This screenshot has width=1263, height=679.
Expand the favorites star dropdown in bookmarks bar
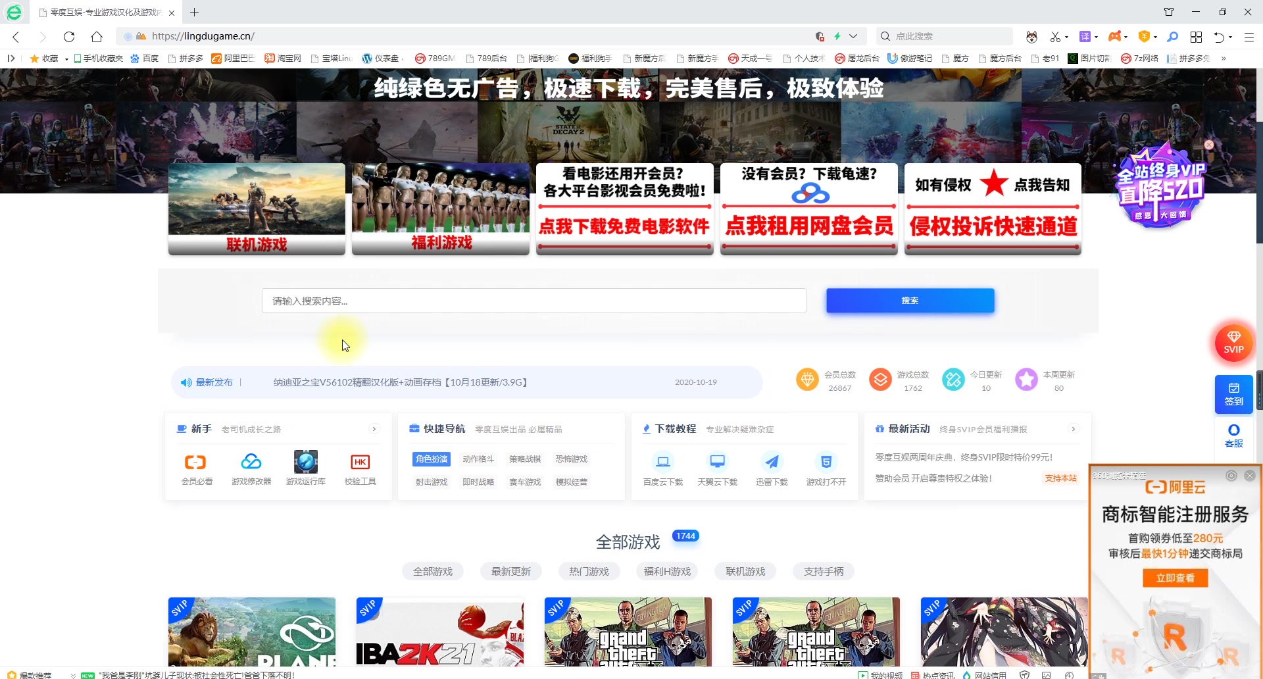pos(66,59)
